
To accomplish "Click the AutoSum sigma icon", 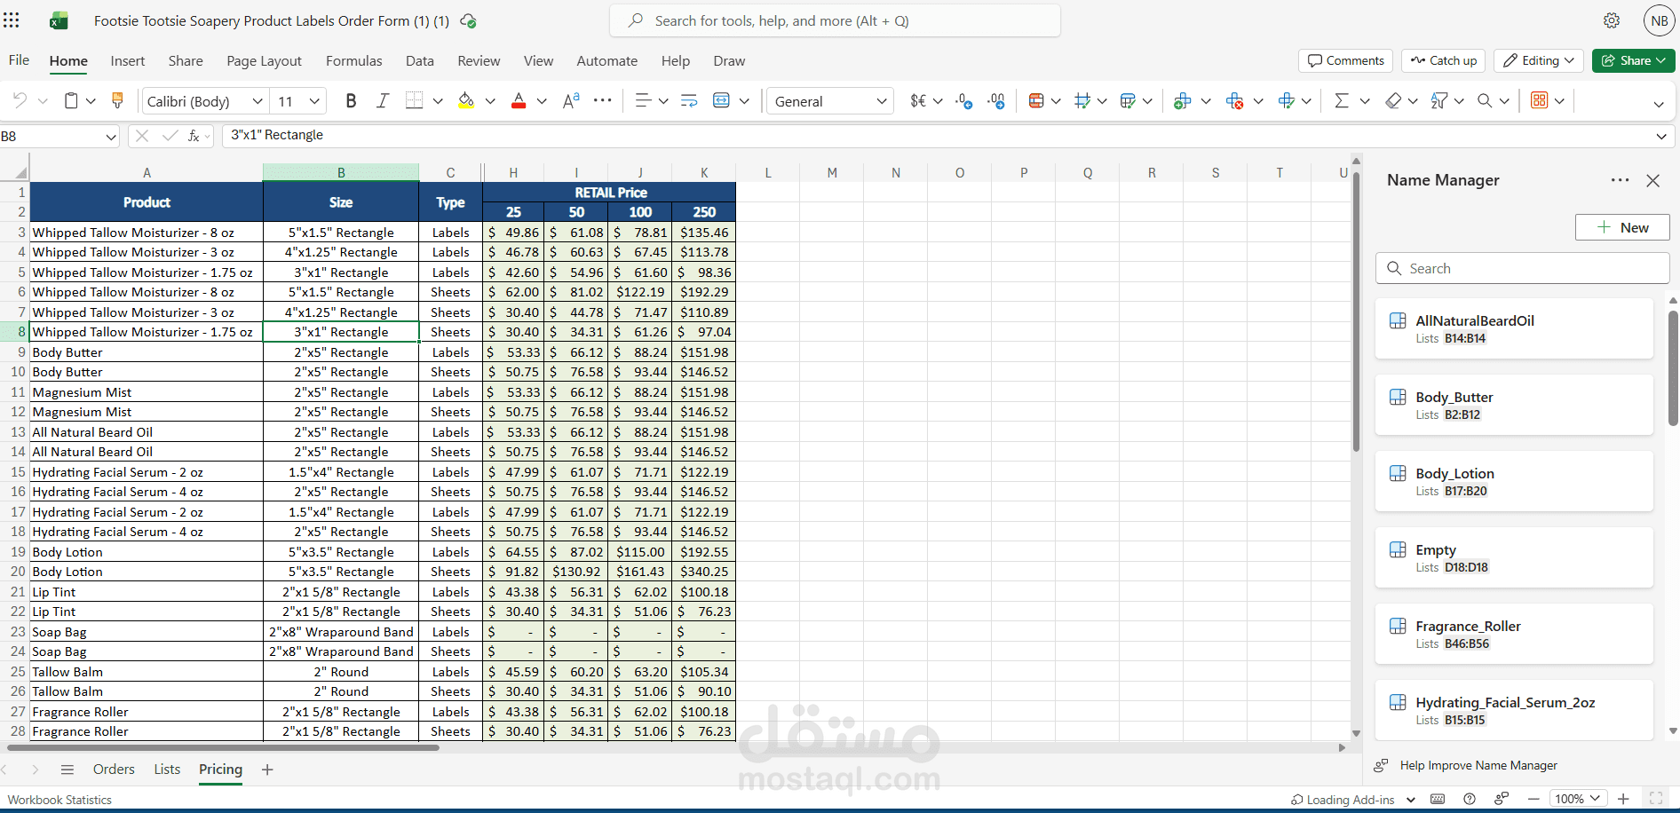I will point(1342,101).
